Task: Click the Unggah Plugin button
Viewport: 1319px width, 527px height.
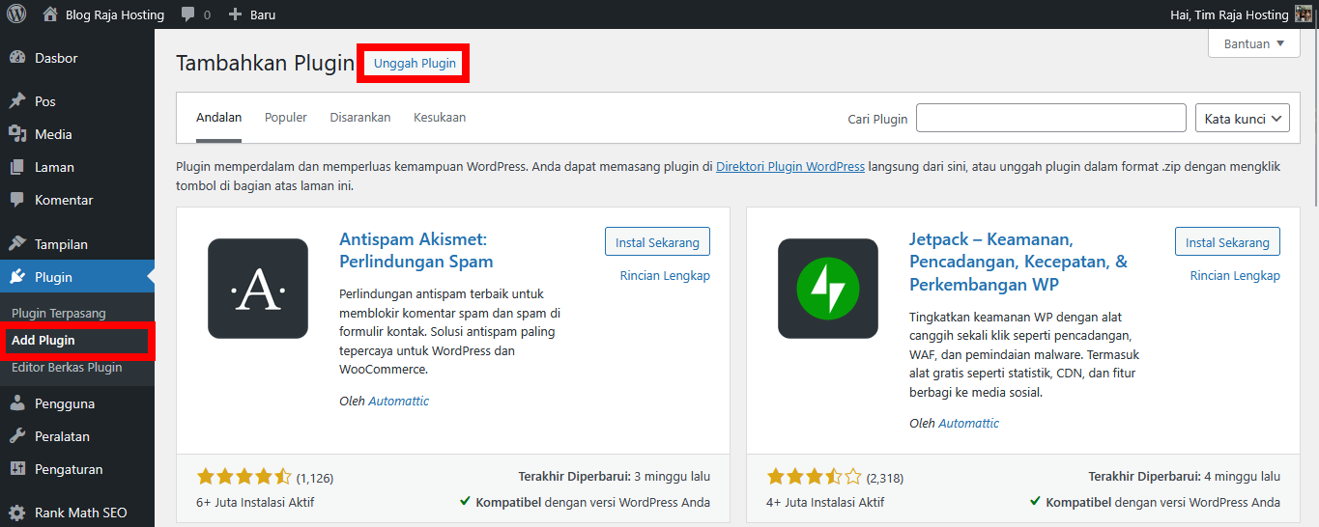Action: (x=415, y=64)
